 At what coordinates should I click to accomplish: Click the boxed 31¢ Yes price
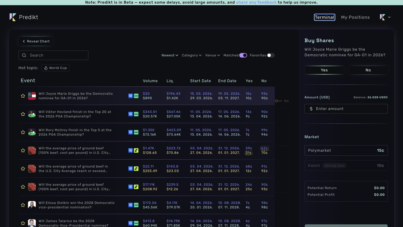(248, 153)
